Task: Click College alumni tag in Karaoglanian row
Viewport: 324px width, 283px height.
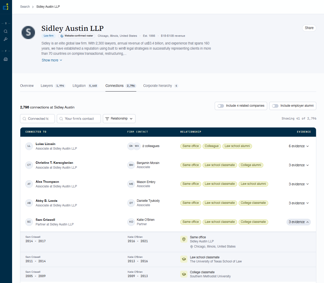Action: tap(251, 165)
